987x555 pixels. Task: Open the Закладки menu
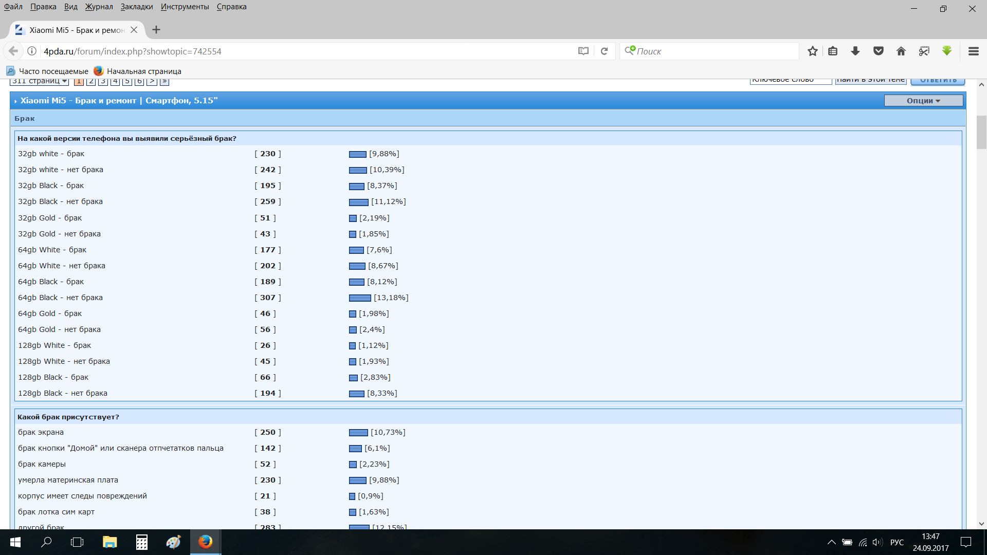[x=137, y=7]
